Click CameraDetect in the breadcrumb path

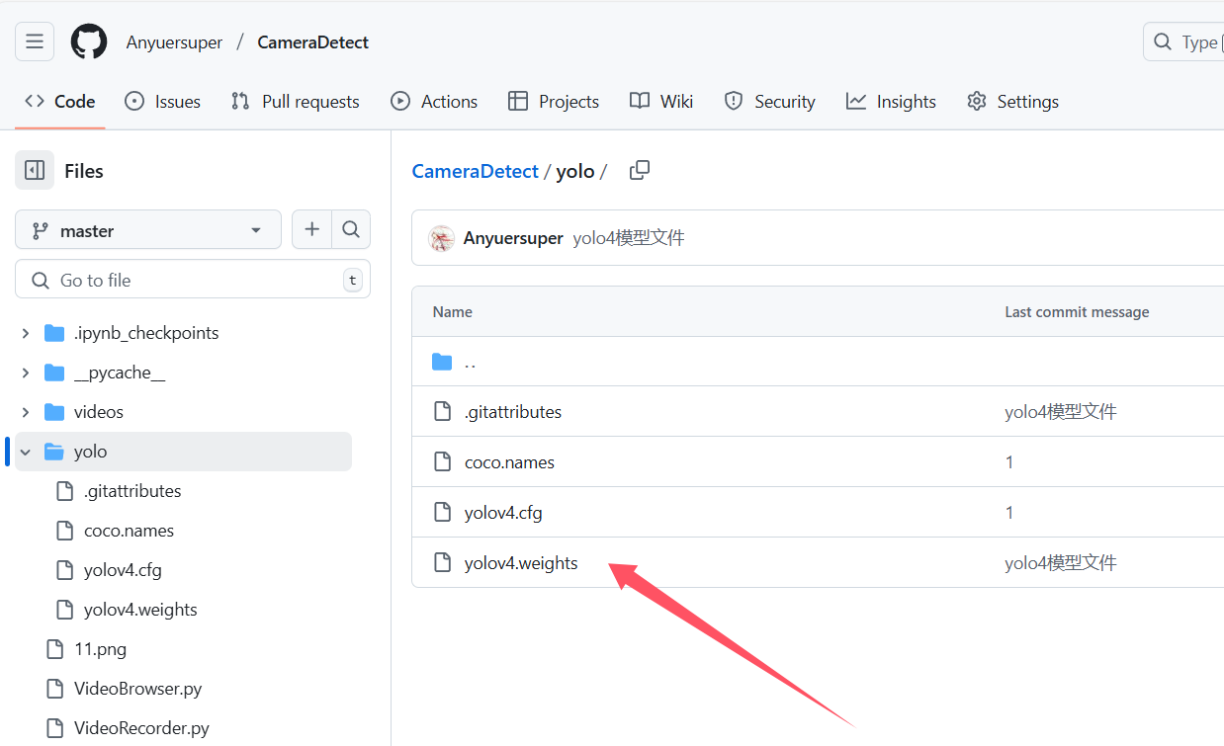click(476, 171)
